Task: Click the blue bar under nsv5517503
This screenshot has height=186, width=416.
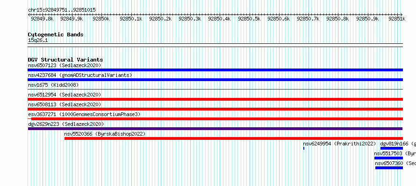Action: (389, 158)
